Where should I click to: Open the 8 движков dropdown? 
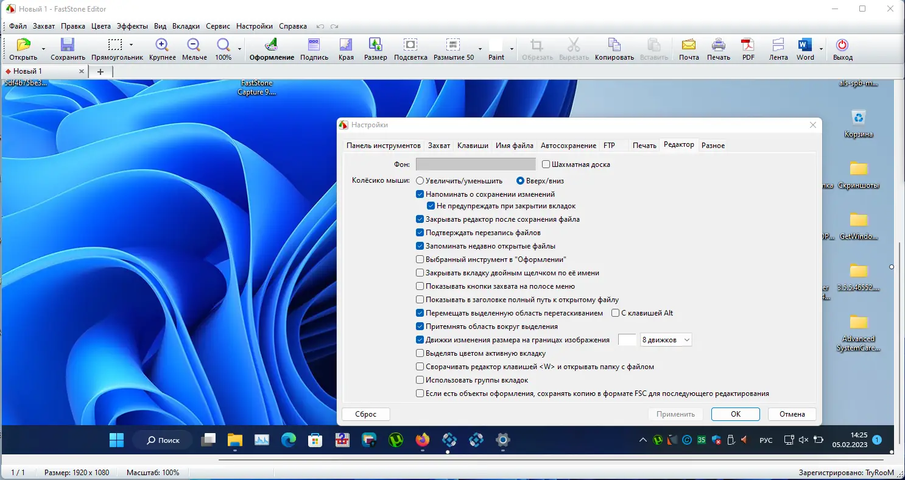point(666,340)
